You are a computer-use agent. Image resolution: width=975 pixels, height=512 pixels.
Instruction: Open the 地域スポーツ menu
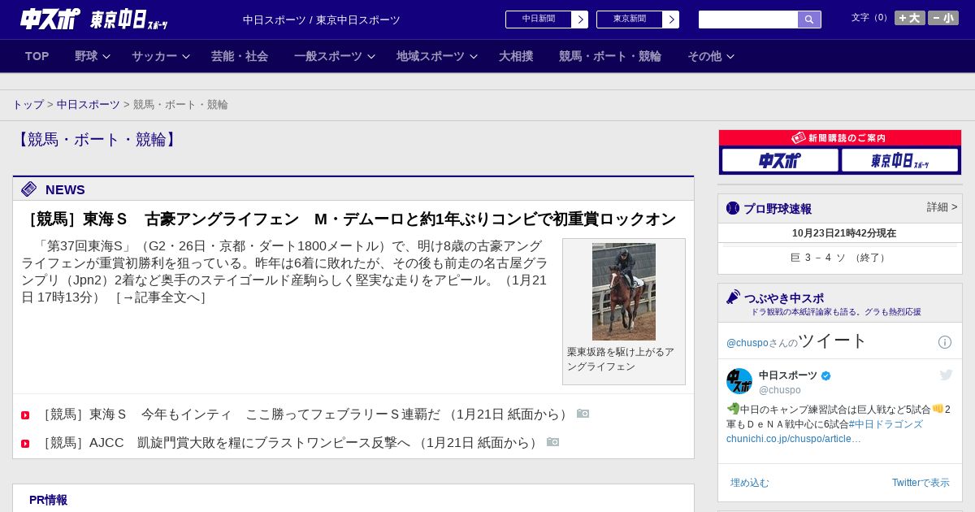pyautogui.click(x=431, y=56)
